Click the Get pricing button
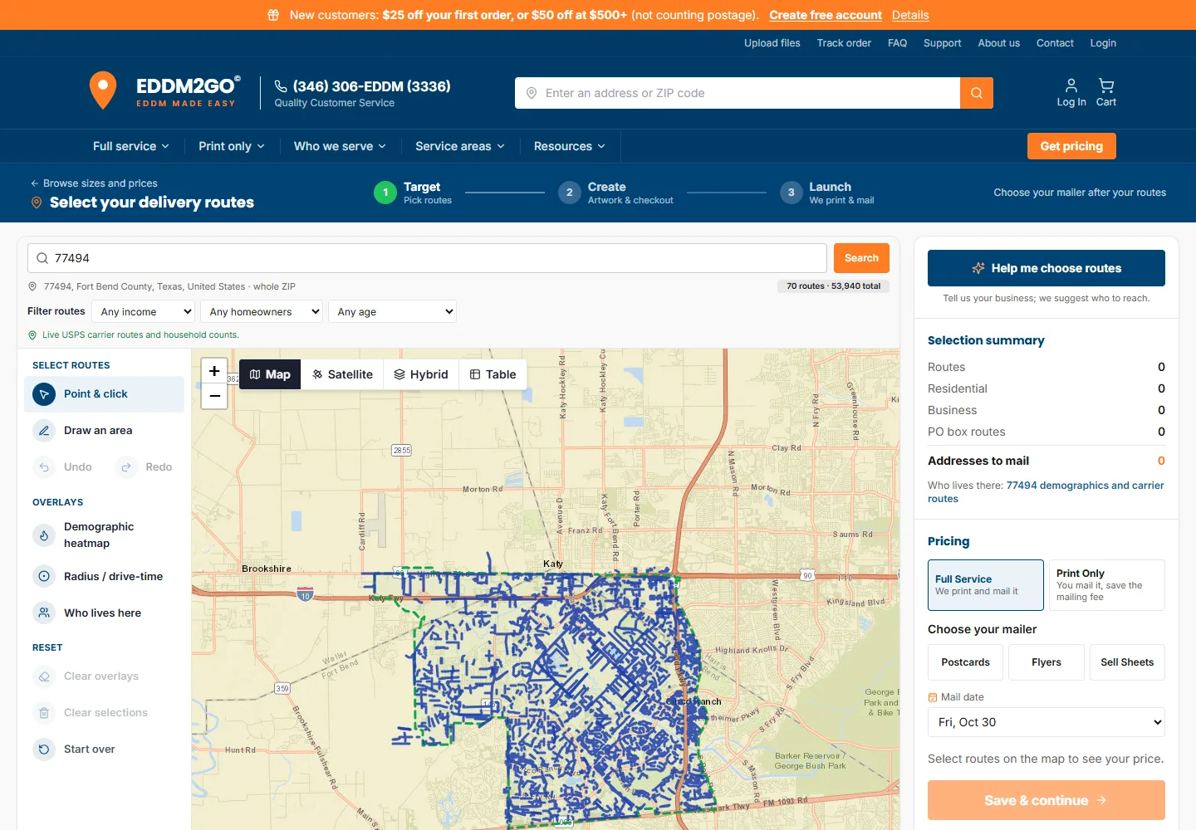 coord(1071,146)
